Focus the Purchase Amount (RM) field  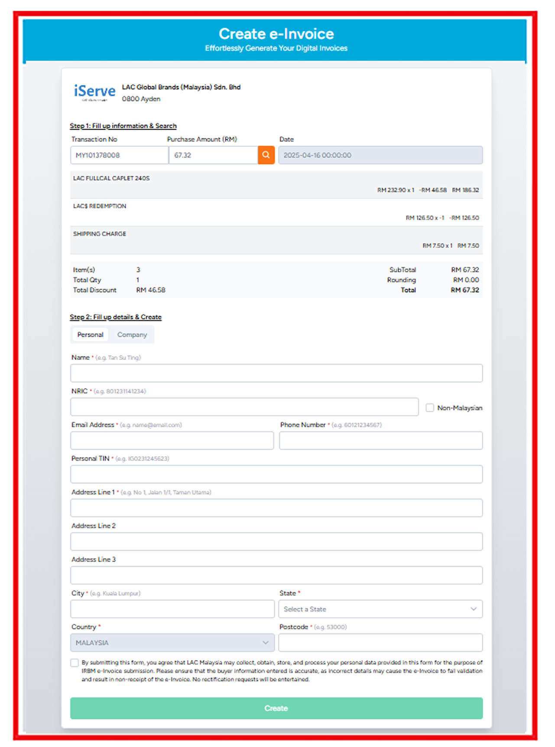coord(213,155)
